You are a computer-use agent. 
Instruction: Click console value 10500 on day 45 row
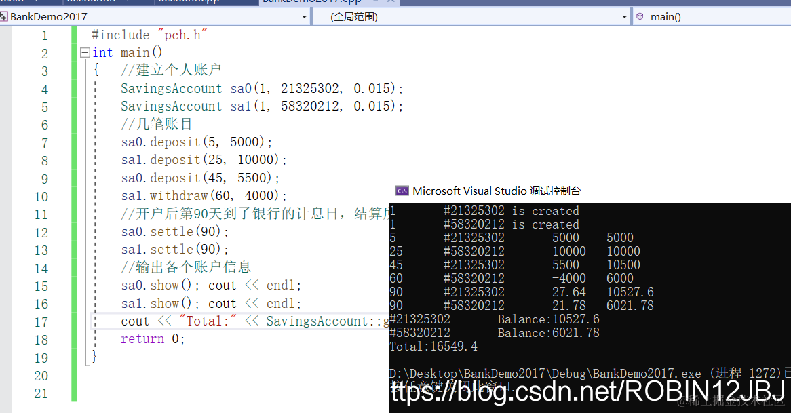pos(623,264)
